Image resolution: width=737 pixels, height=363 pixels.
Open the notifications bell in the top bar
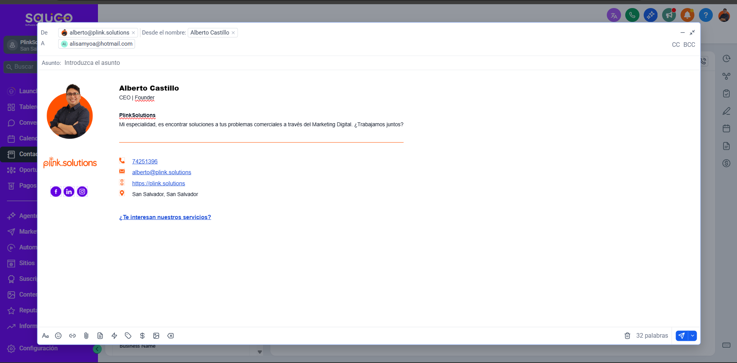[687, 15]
